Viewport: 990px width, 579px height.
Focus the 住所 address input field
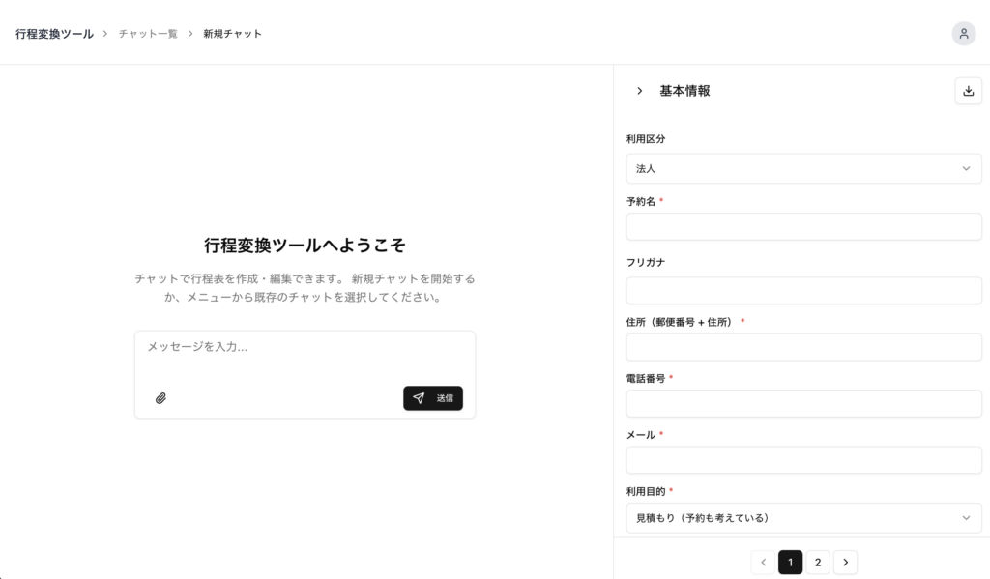803,347
